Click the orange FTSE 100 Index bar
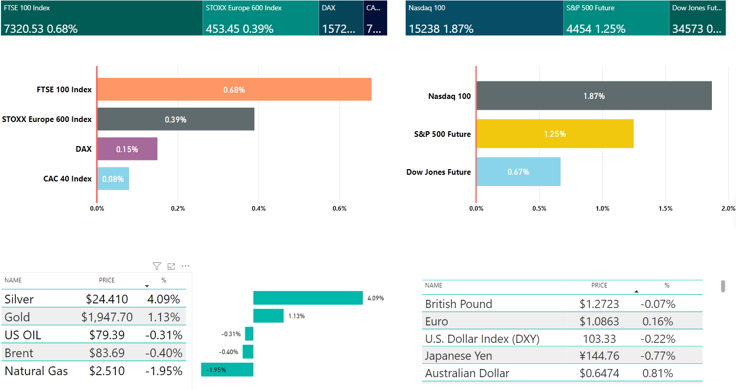Viewport: 736px width, 390px height. (x=234, y=89)
